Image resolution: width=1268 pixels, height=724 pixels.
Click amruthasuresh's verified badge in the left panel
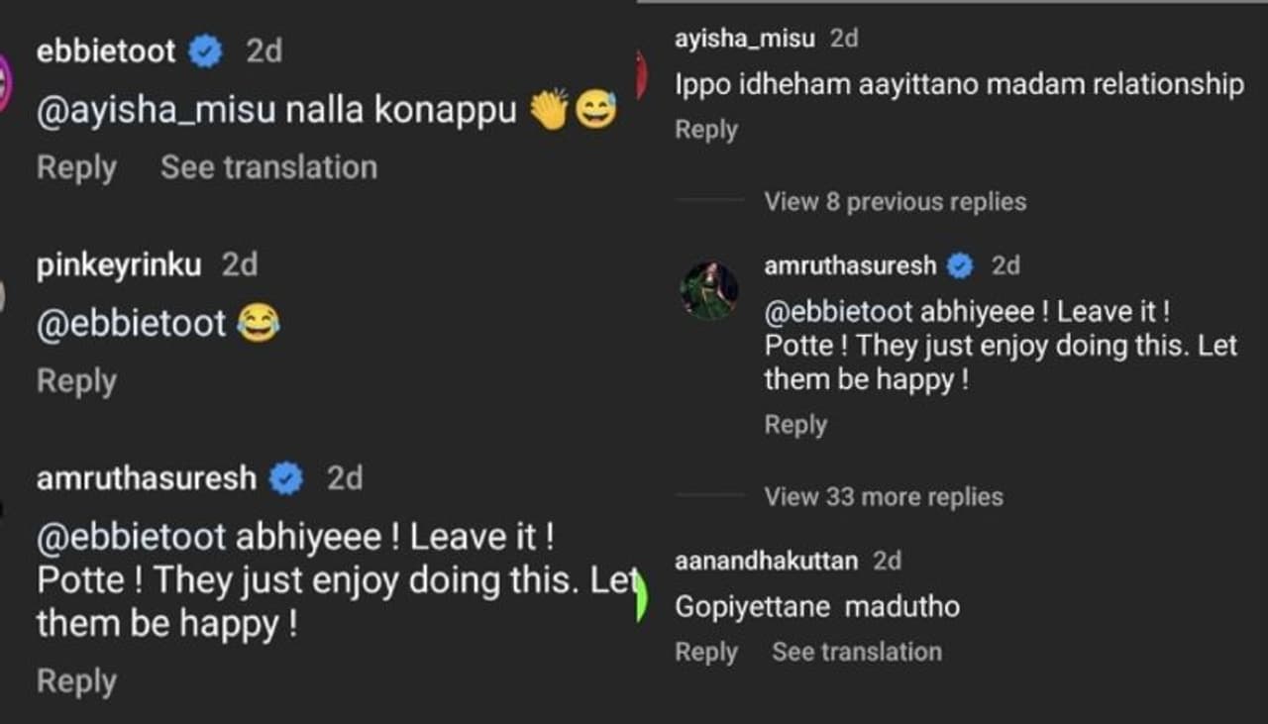[287, 479]
